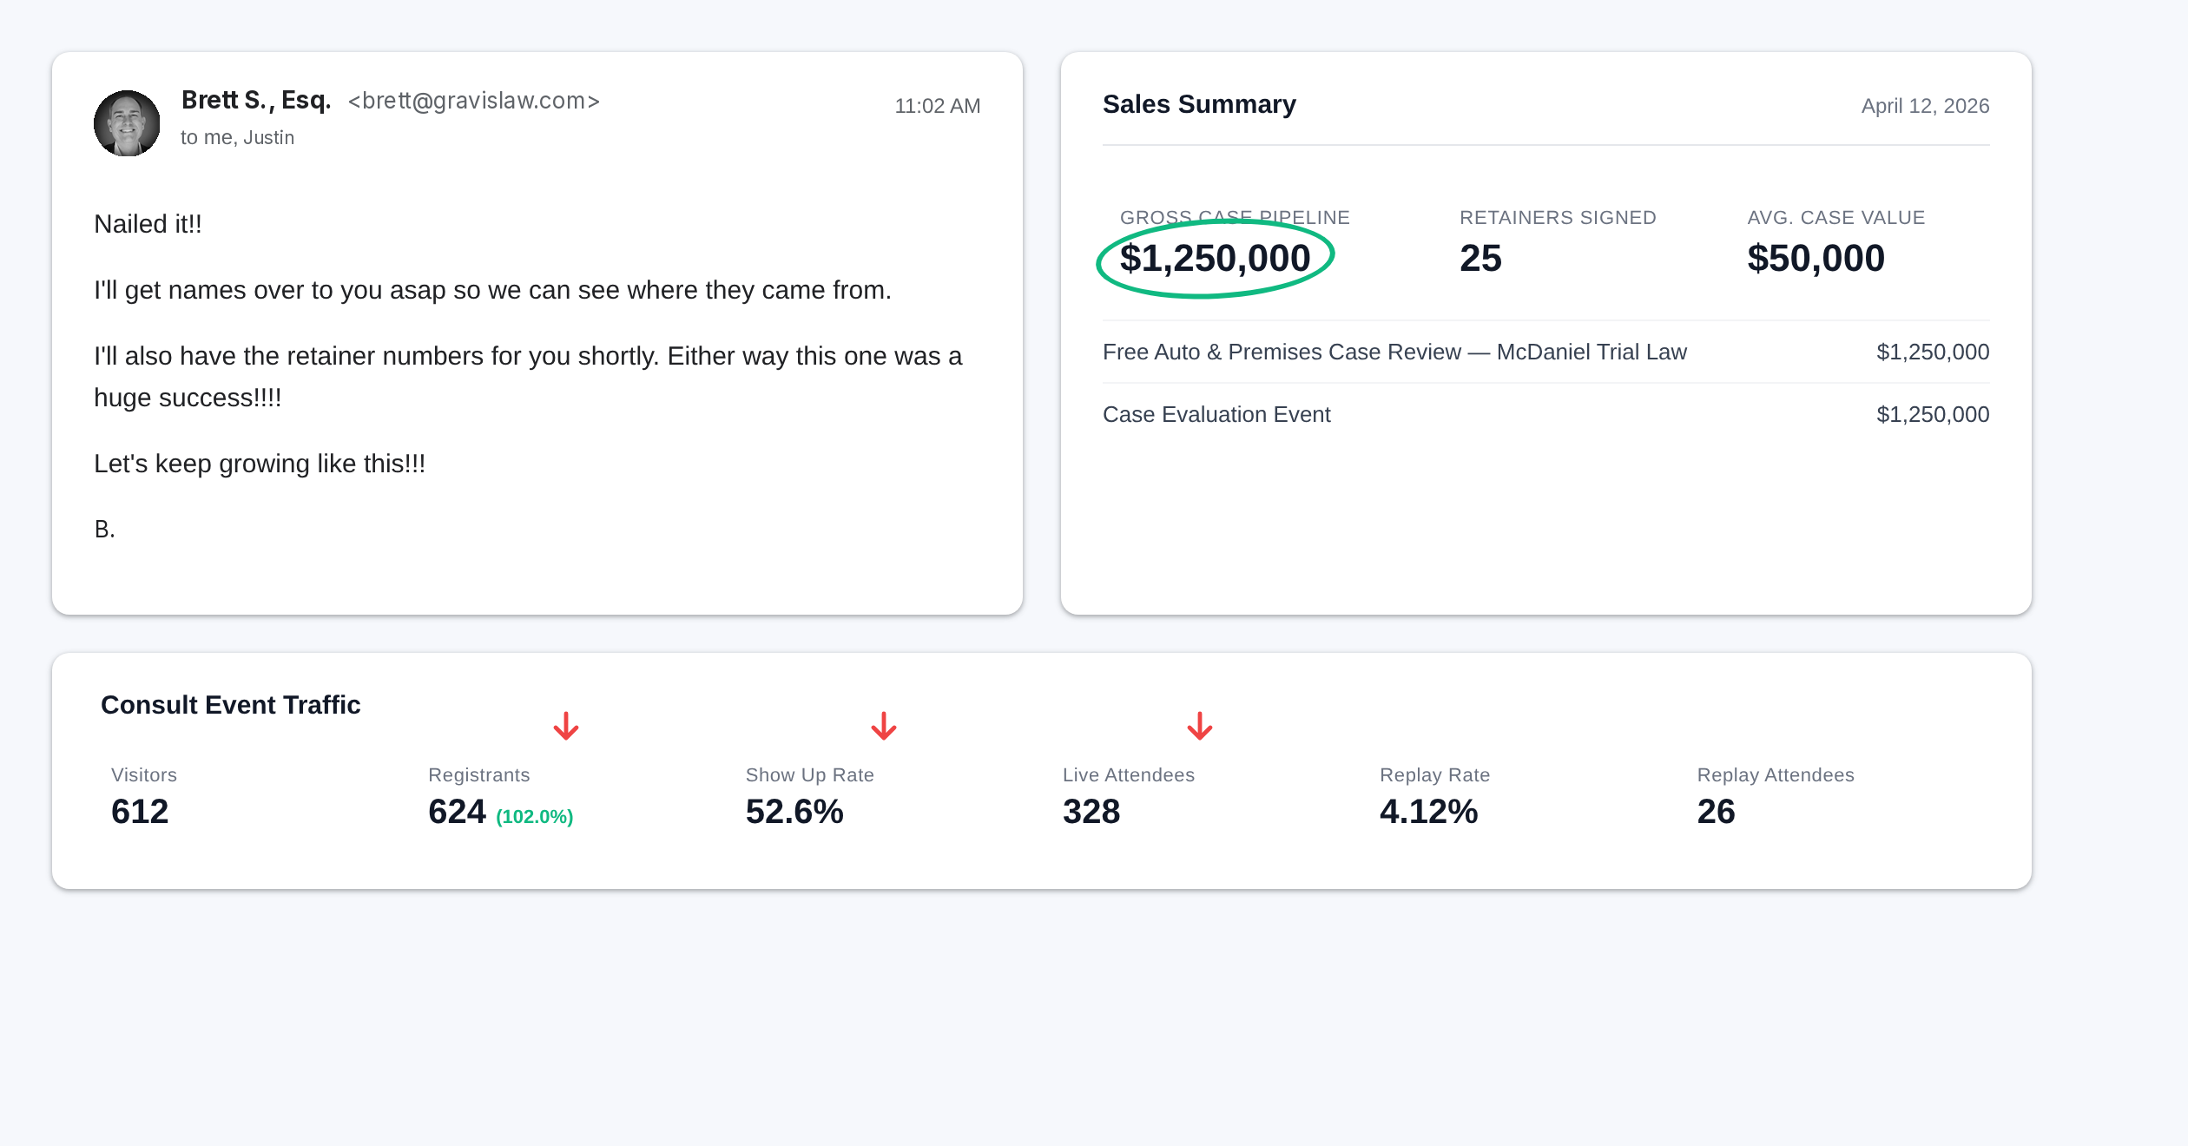Click the Retainers Signed label
Viewport: 2188px width, 1146px height.
[x=1558, y=218]
